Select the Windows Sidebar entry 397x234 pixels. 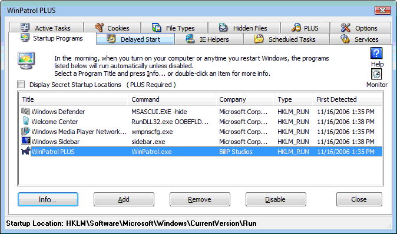(55, 142)
